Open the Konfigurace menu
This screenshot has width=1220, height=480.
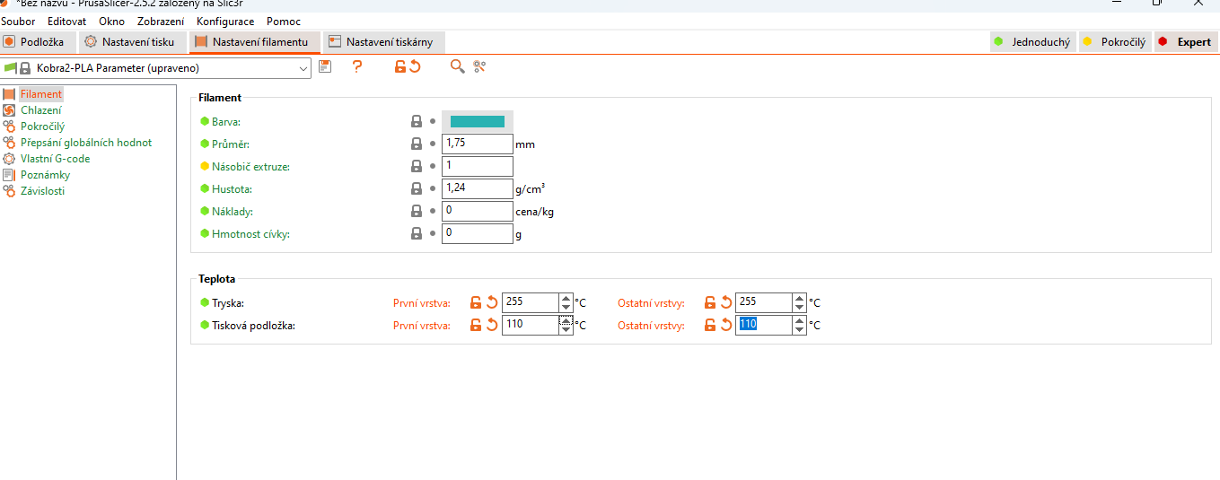(225, 21)
